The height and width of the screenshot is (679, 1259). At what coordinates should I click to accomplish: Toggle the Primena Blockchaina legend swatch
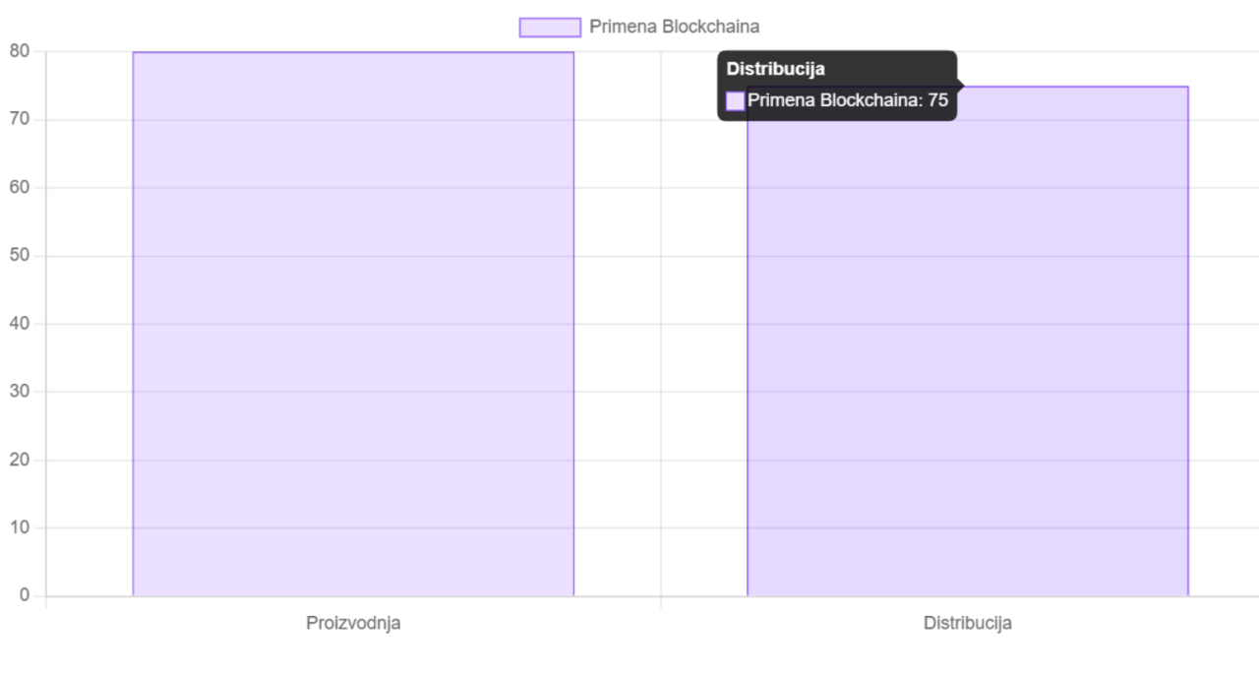point(551,28)
